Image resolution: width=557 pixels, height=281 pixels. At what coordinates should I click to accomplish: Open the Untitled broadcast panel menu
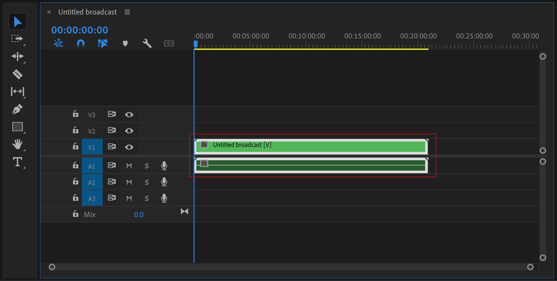click(127, 12)
